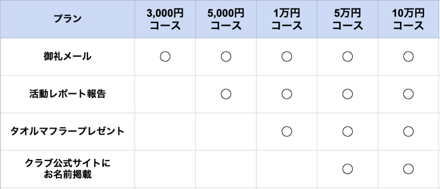The height and width of the screenshot is (189, 440).
Task: Select the タオルマフラープレゼント row label
Action: pos(67,131)
